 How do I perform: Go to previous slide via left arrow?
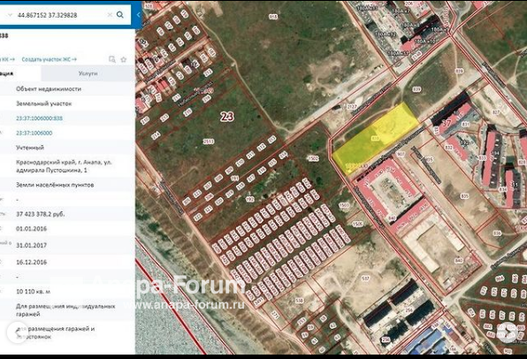[17, 332]
